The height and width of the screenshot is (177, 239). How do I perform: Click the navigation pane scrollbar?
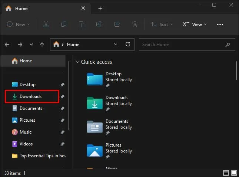coord(69,95)
